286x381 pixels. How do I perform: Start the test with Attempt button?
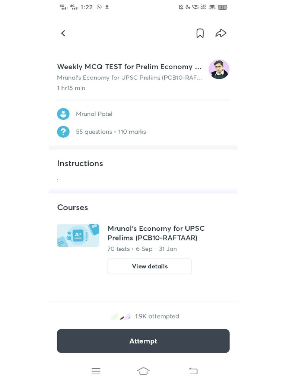pyautogui.click(x=143, y=341)
